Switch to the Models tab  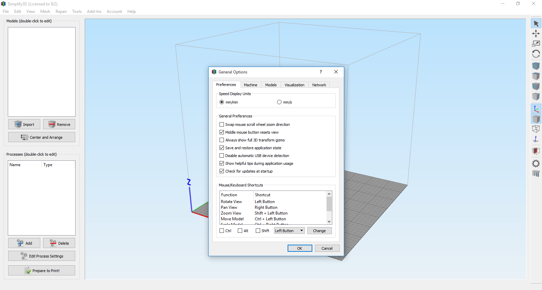[271, 85]
